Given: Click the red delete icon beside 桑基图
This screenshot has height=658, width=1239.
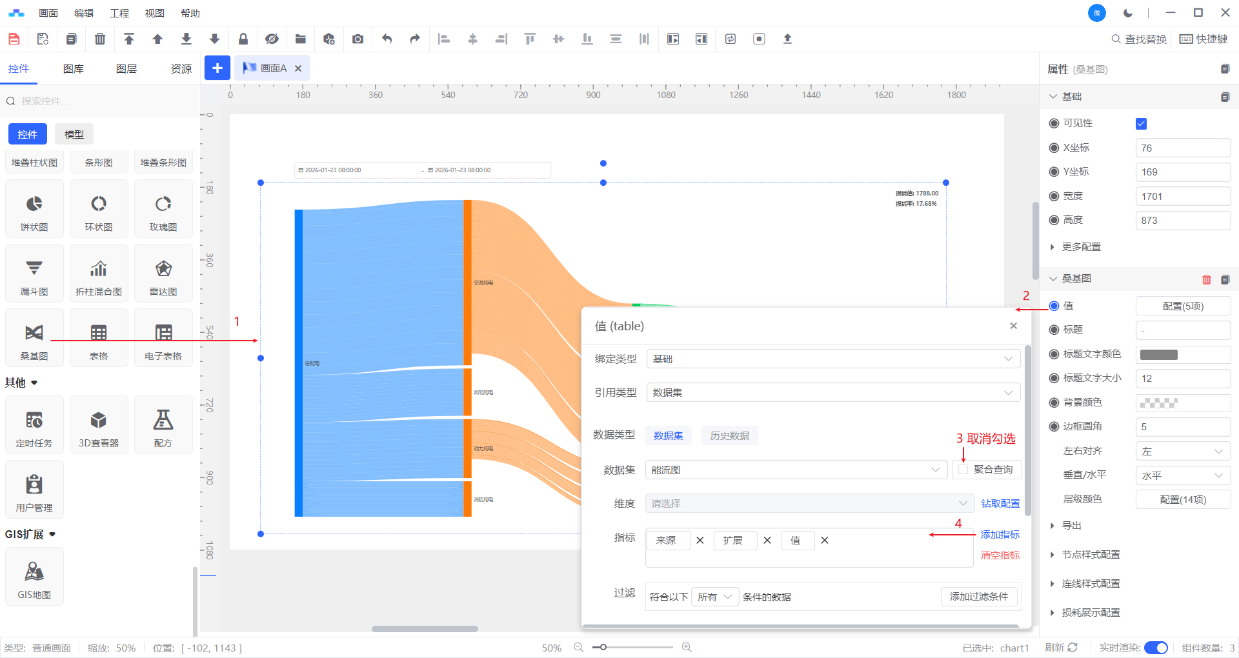Looking at the screenshot, I should click(1206, 279).
